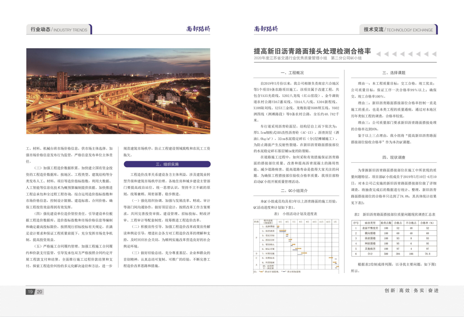The height and width of the screenshot is (317, 464).
Task: Click the paragraph starting '理由三：公司质量部门要求'
Action: (x=394, y=126)
